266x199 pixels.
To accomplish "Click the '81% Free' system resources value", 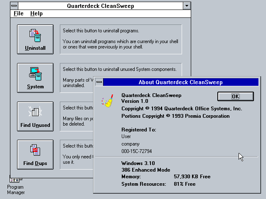I will [185, 184].
